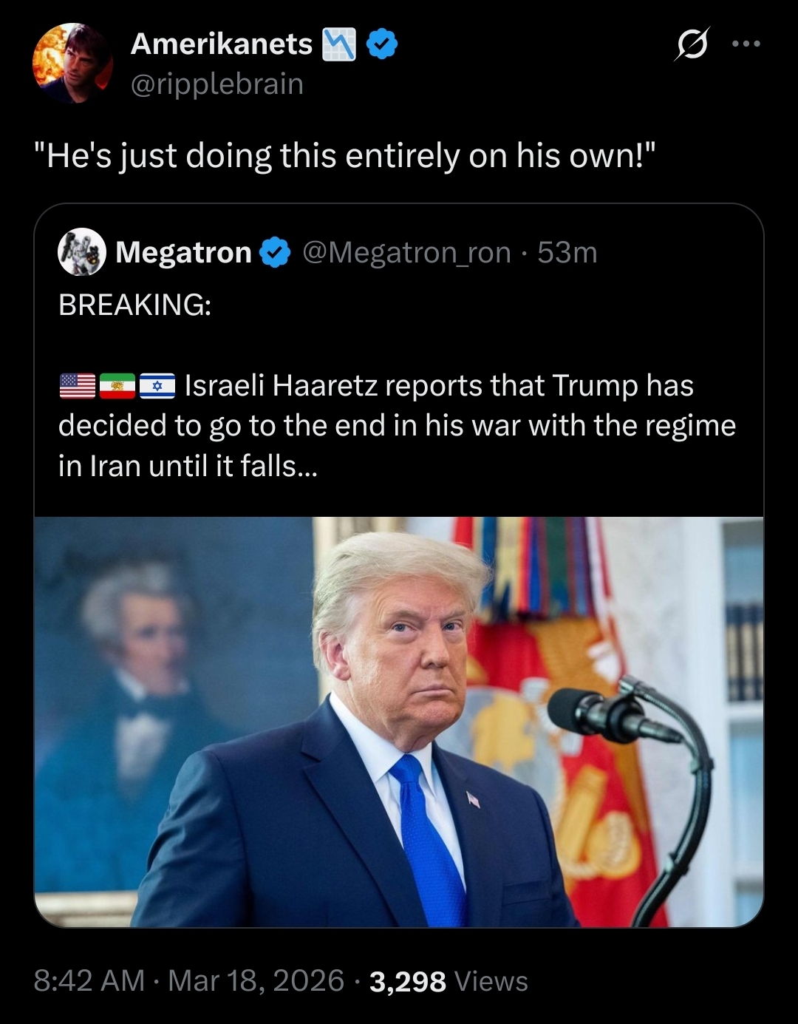
Task: Open the @Megatron_ron handle link
Action: 407,253
